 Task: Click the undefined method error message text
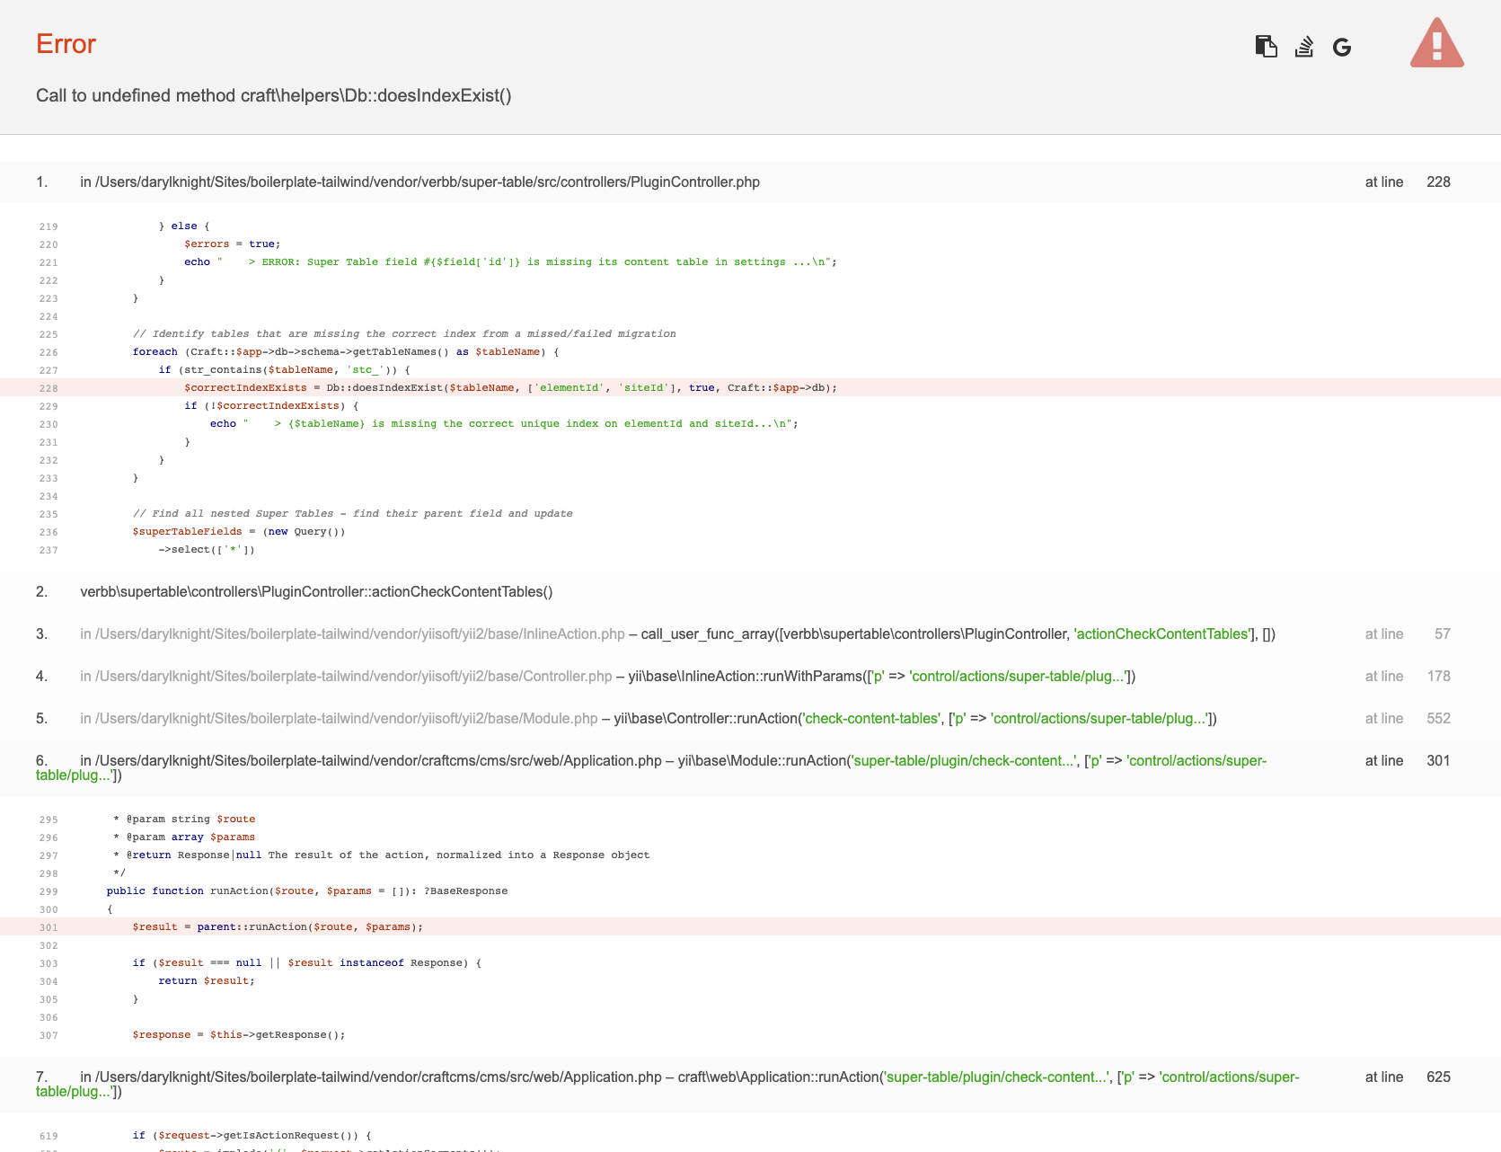pos(274,95)
